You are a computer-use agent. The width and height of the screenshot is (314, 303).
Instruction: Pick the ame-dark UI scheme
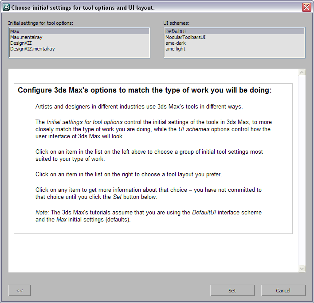[235, 43]
